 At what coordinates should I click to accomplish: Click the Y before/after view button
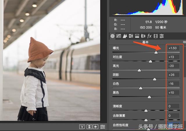(x=82, y=127)
